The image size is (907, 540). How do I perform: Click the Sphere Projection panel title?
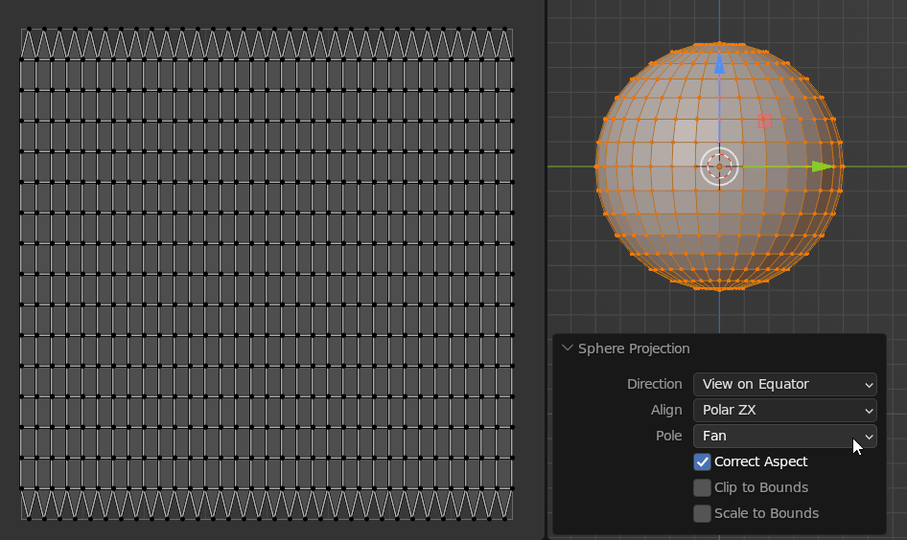tap(634, 349)
